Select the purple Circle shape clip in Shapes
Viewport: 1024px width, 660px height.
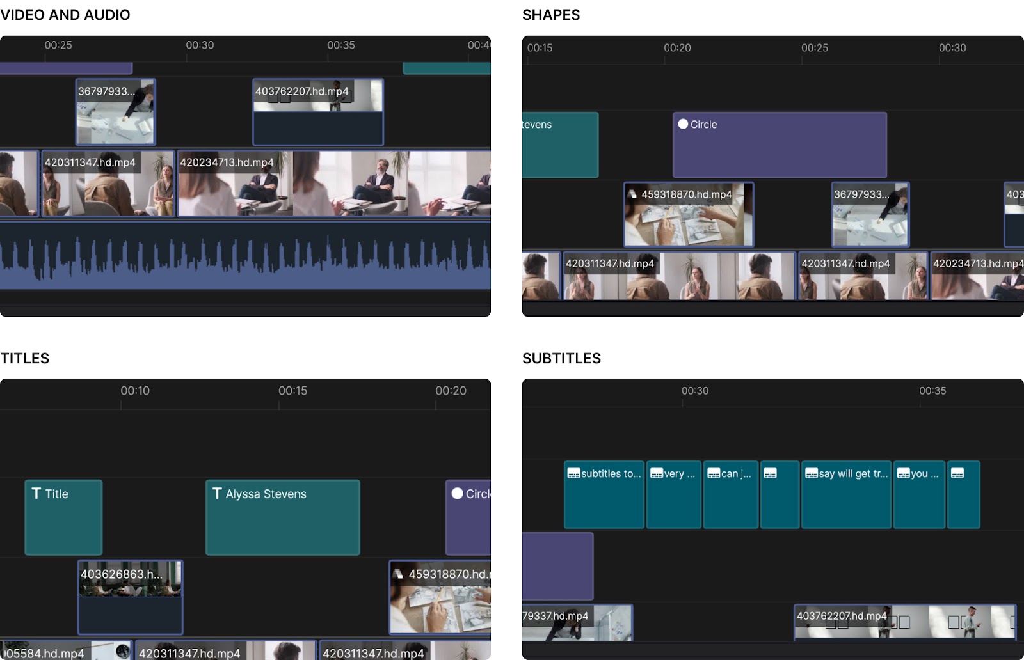tap(780, 145)
